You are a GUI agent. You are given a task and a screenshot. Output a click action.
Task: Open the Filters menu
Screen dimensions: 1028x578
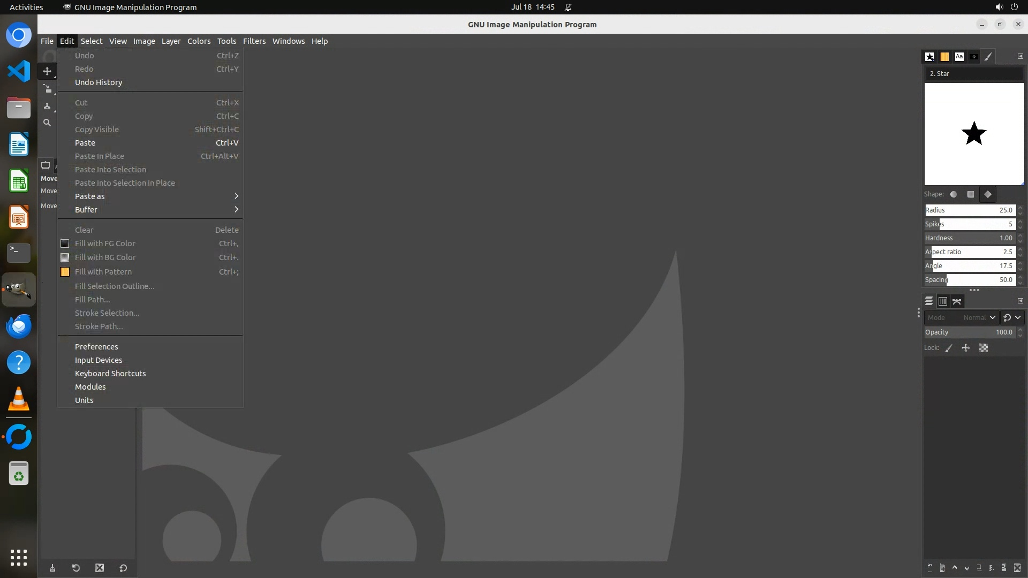254,41
